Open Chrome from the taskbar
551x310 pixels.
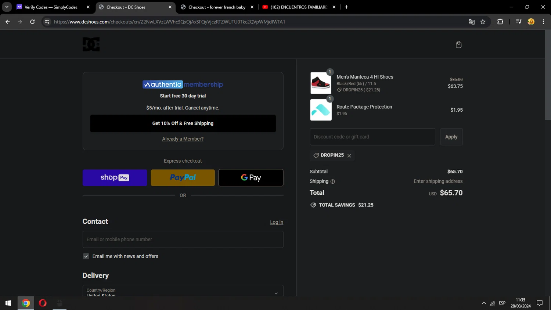click(x=26, y=303)
